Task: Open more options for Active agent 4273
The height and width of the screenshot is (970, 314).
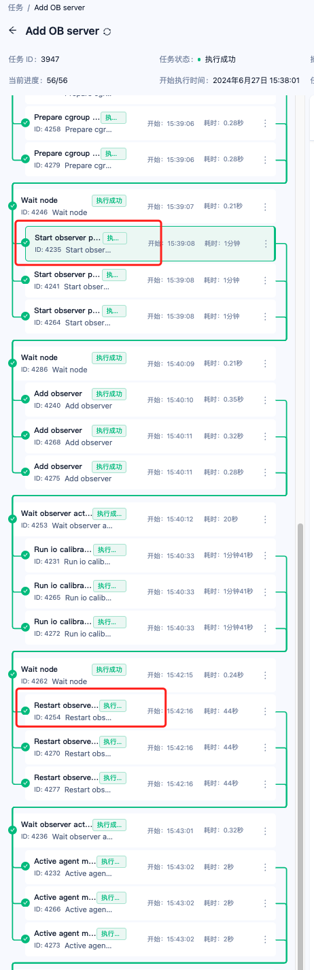Action: pyautogui.click(x=265, y=939)
